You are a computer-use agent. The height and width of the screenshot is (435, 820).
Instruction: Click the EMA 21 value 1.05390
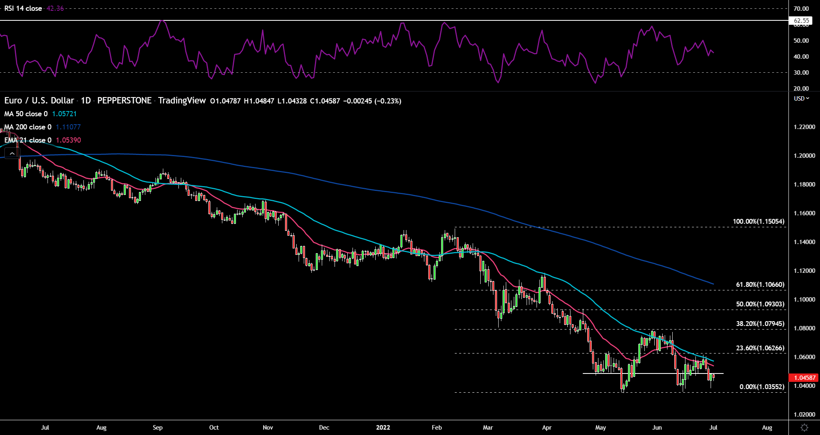pyautogui.click(x=68, y=140)
